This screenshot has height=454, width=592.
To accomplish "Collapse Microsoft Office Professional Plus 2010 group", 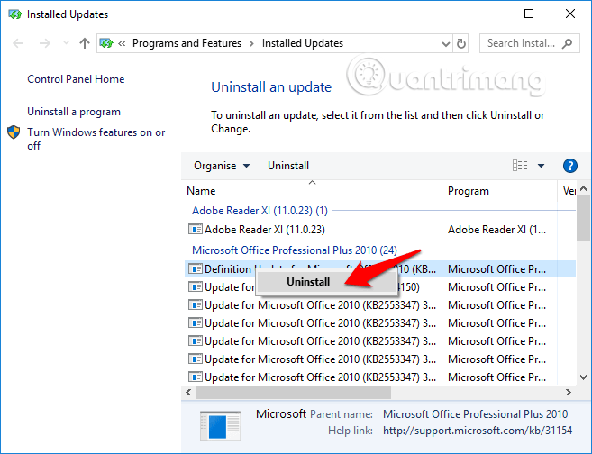I will click(295, 250).
